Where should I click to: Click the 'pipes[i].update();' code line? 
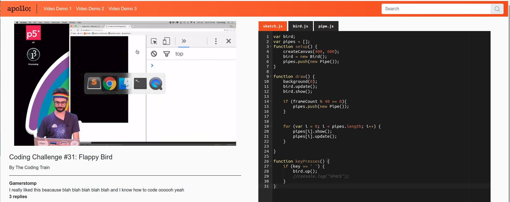pos(315,136)
